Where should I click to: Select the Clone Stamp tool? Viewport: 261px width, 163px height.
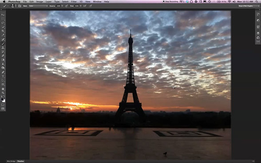point(3,47)
